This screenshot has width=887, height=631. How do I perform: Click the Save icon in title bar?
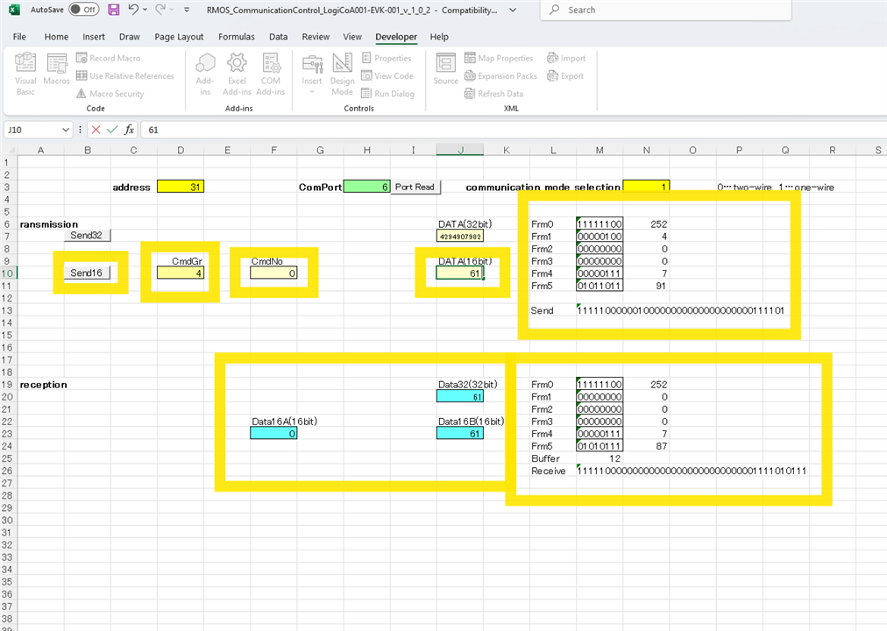point(114,10)
